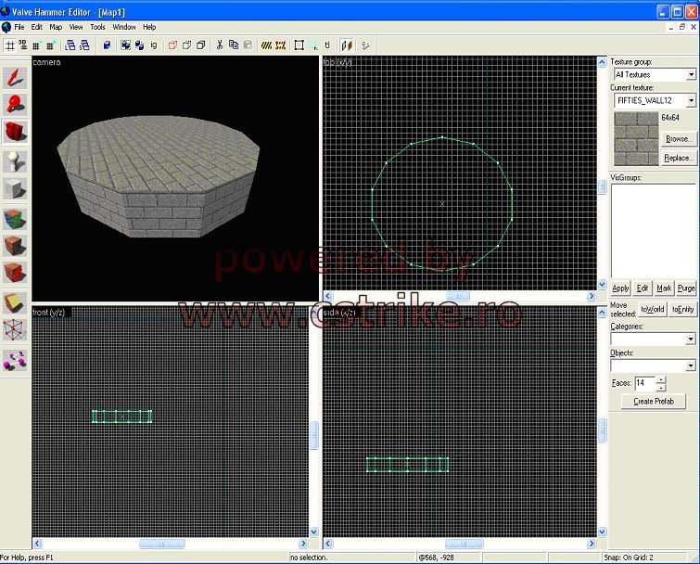Toggle the 2D grid display button
700x564 pixels.
pyautogui.click(x=10, y=45)
